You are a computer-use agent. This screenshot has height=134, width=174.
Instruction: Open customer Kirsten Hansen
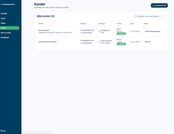click(44, 30)
